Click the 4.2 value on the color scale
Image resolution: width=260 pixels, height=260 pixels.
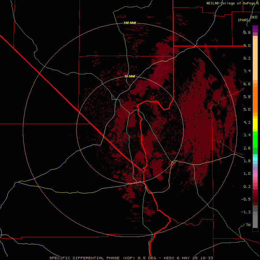point(247,122)
